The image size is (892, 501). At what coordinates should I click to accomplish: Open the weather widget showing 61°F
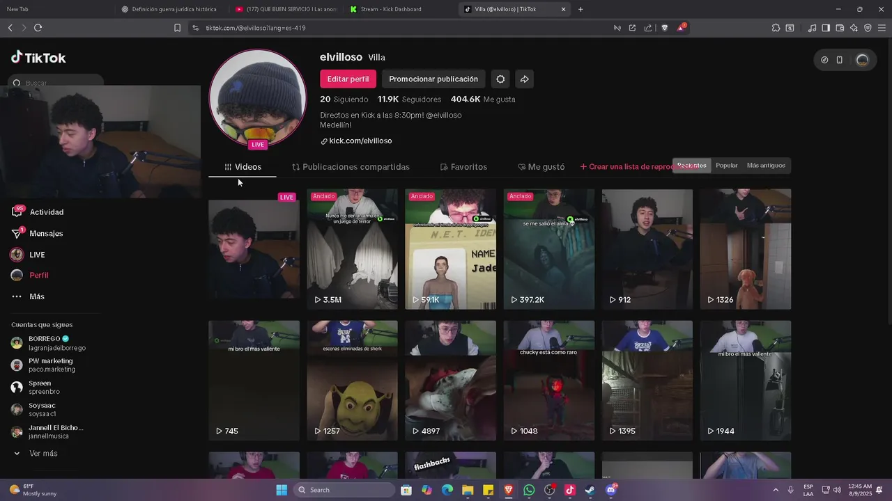point(33,490)
